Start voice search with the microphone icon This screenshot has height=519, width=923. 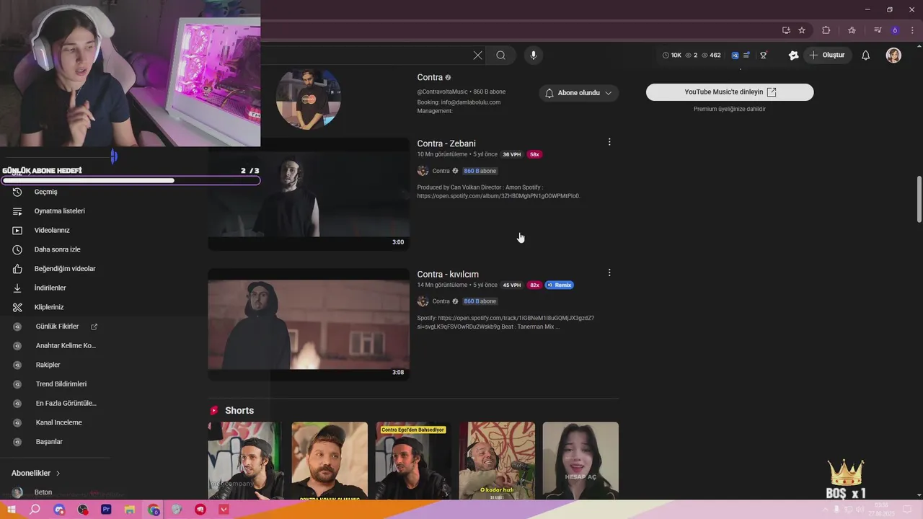pos(533,56)
